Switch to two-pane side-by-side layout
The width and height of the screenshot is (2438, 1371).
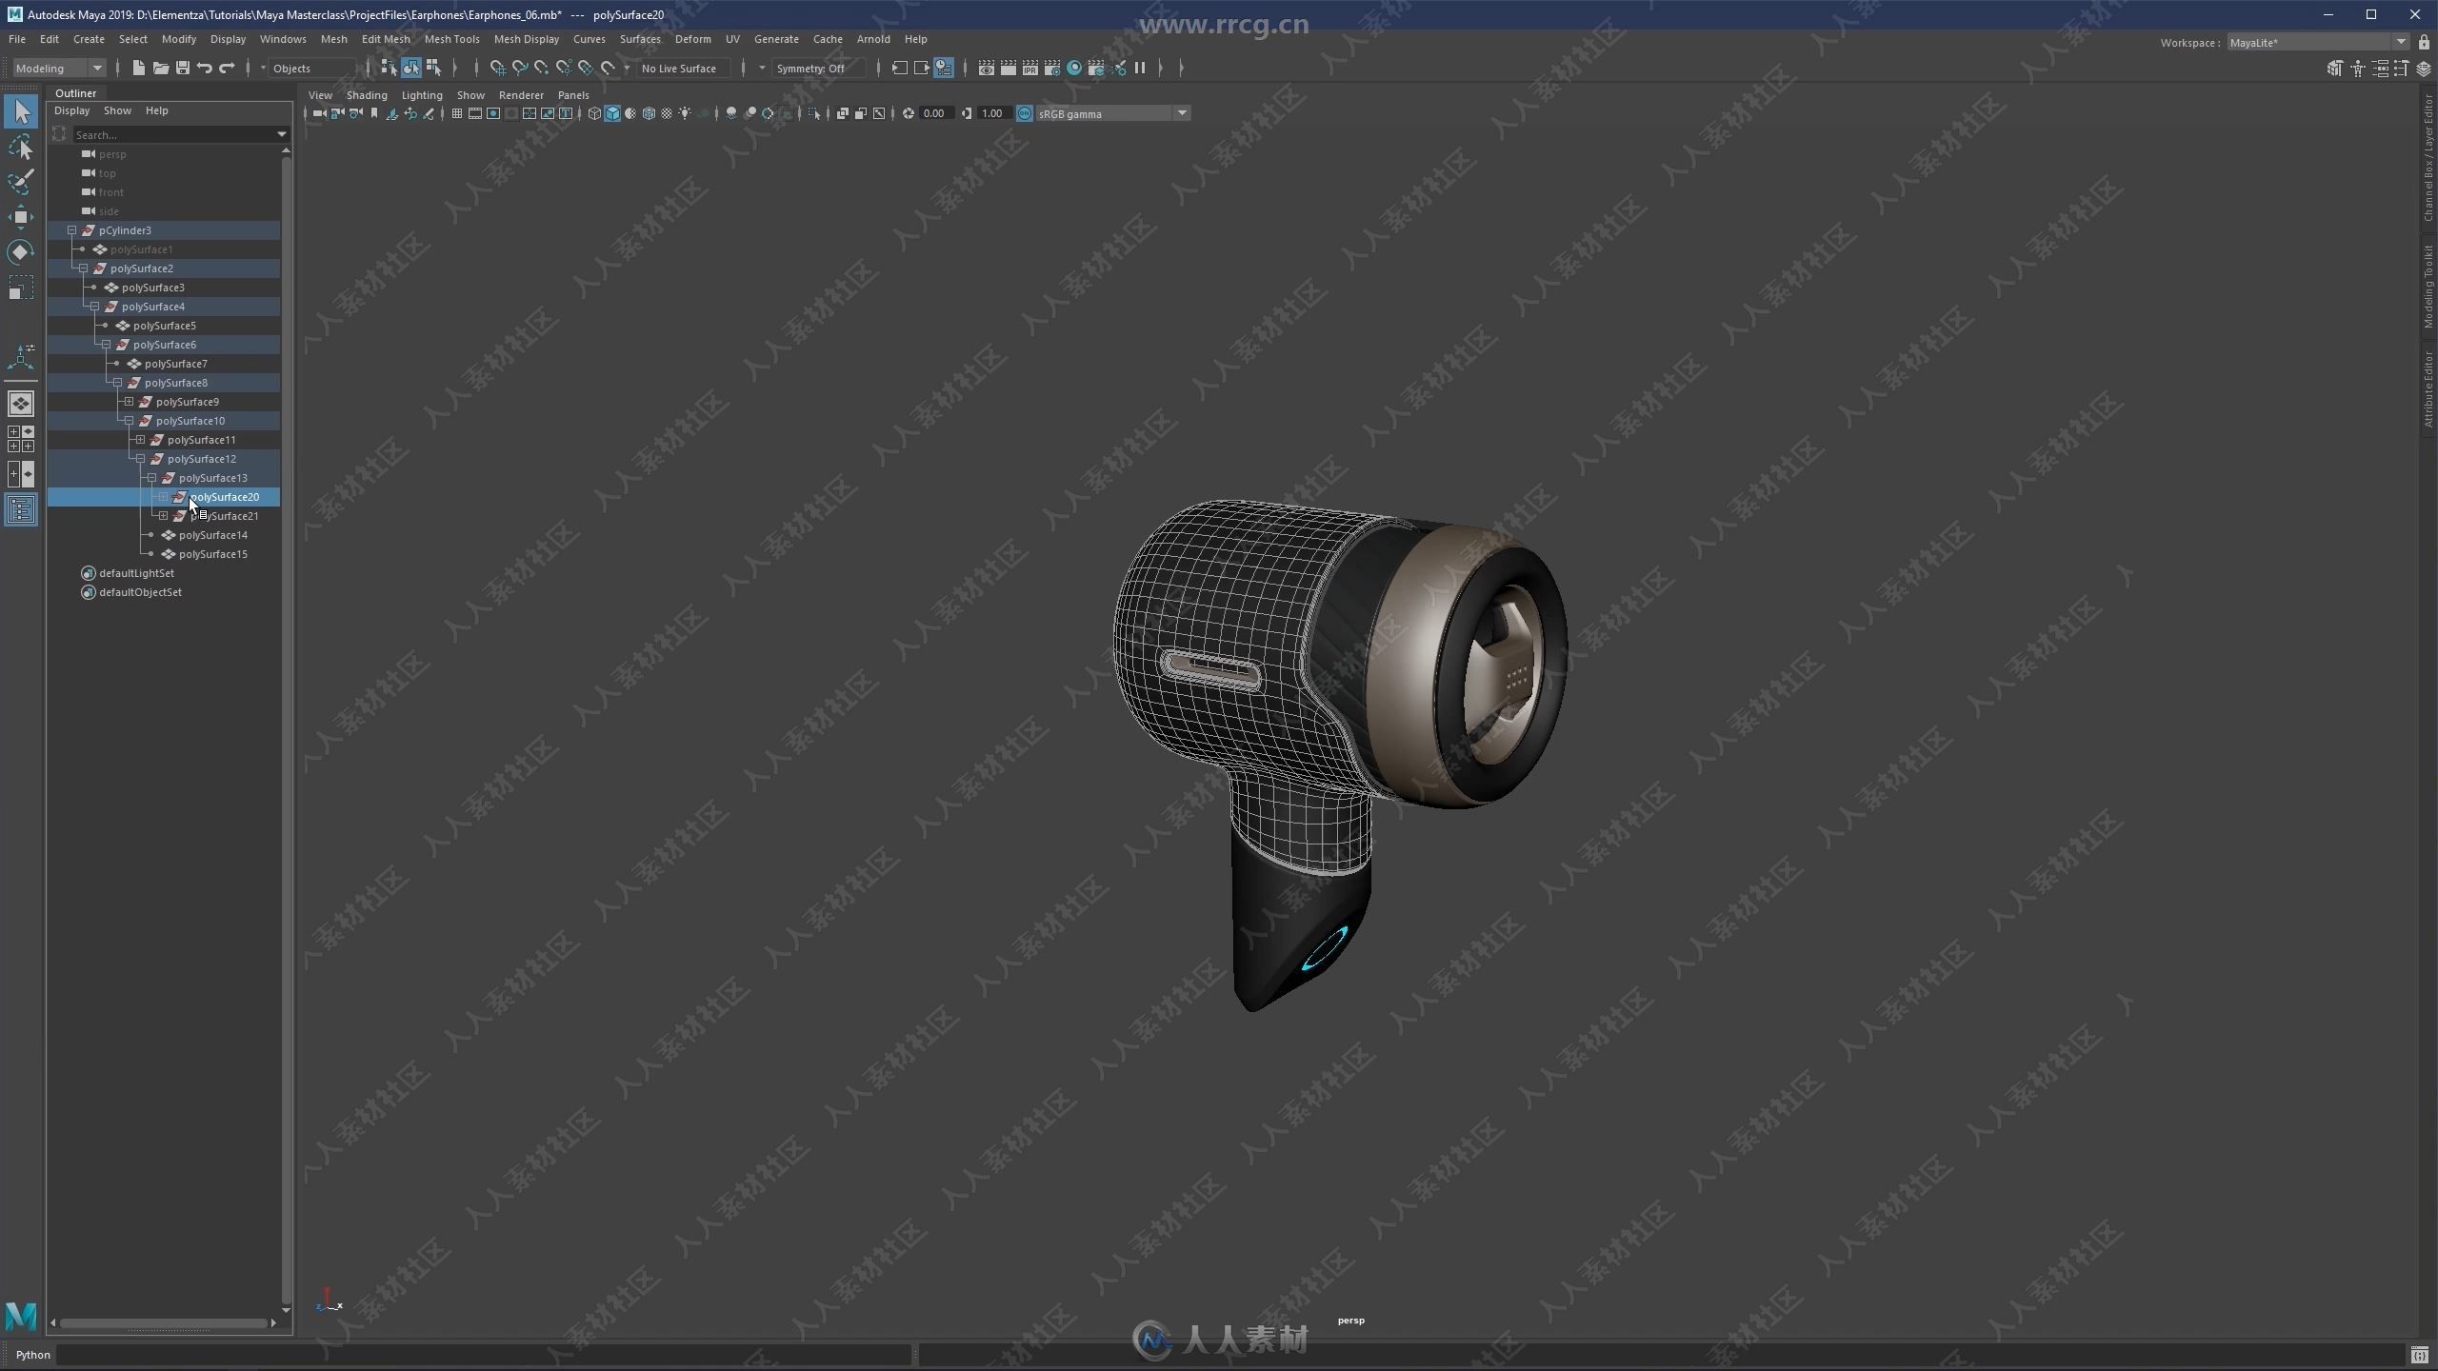pos(20,474)
